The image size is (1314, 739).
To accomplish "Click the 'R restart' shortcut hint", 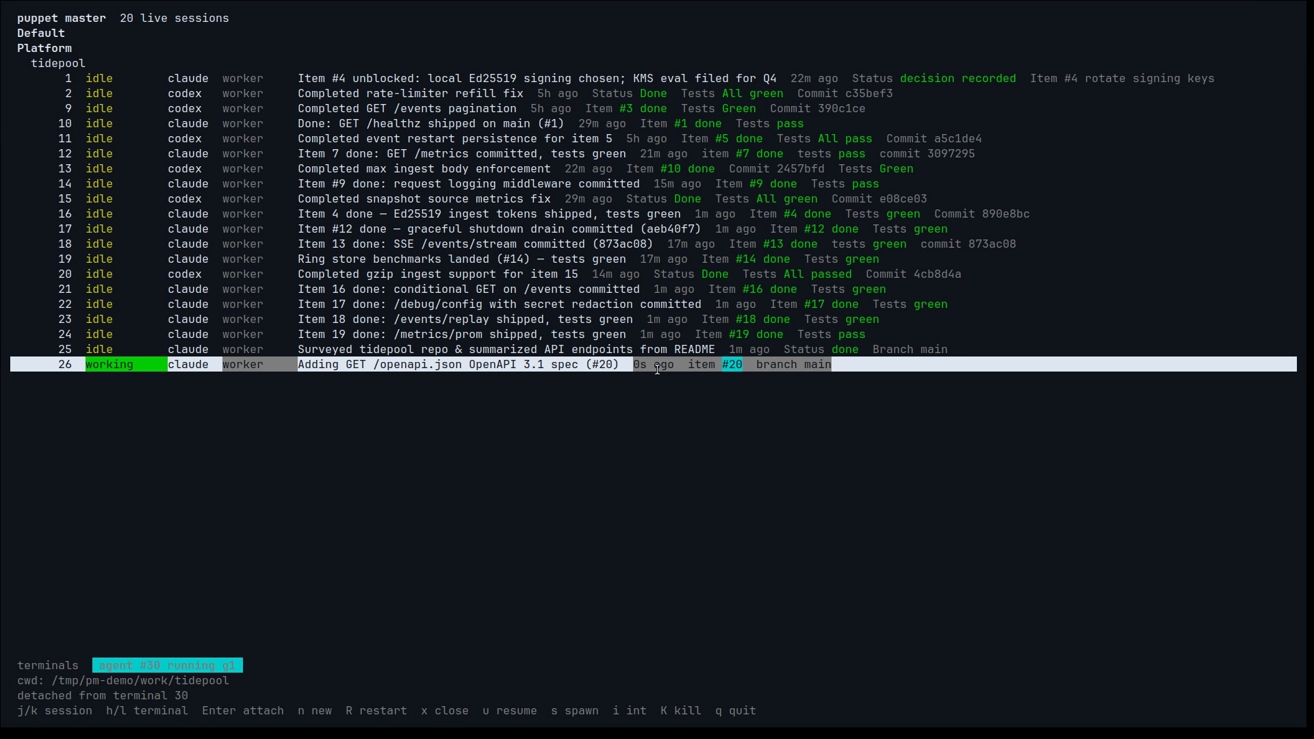I will point(376,711).
